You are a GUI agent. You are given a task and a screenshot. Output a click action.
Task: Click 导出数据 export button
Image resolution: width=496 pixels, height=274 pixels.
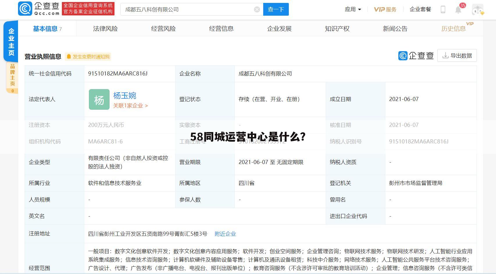(457, 55)
